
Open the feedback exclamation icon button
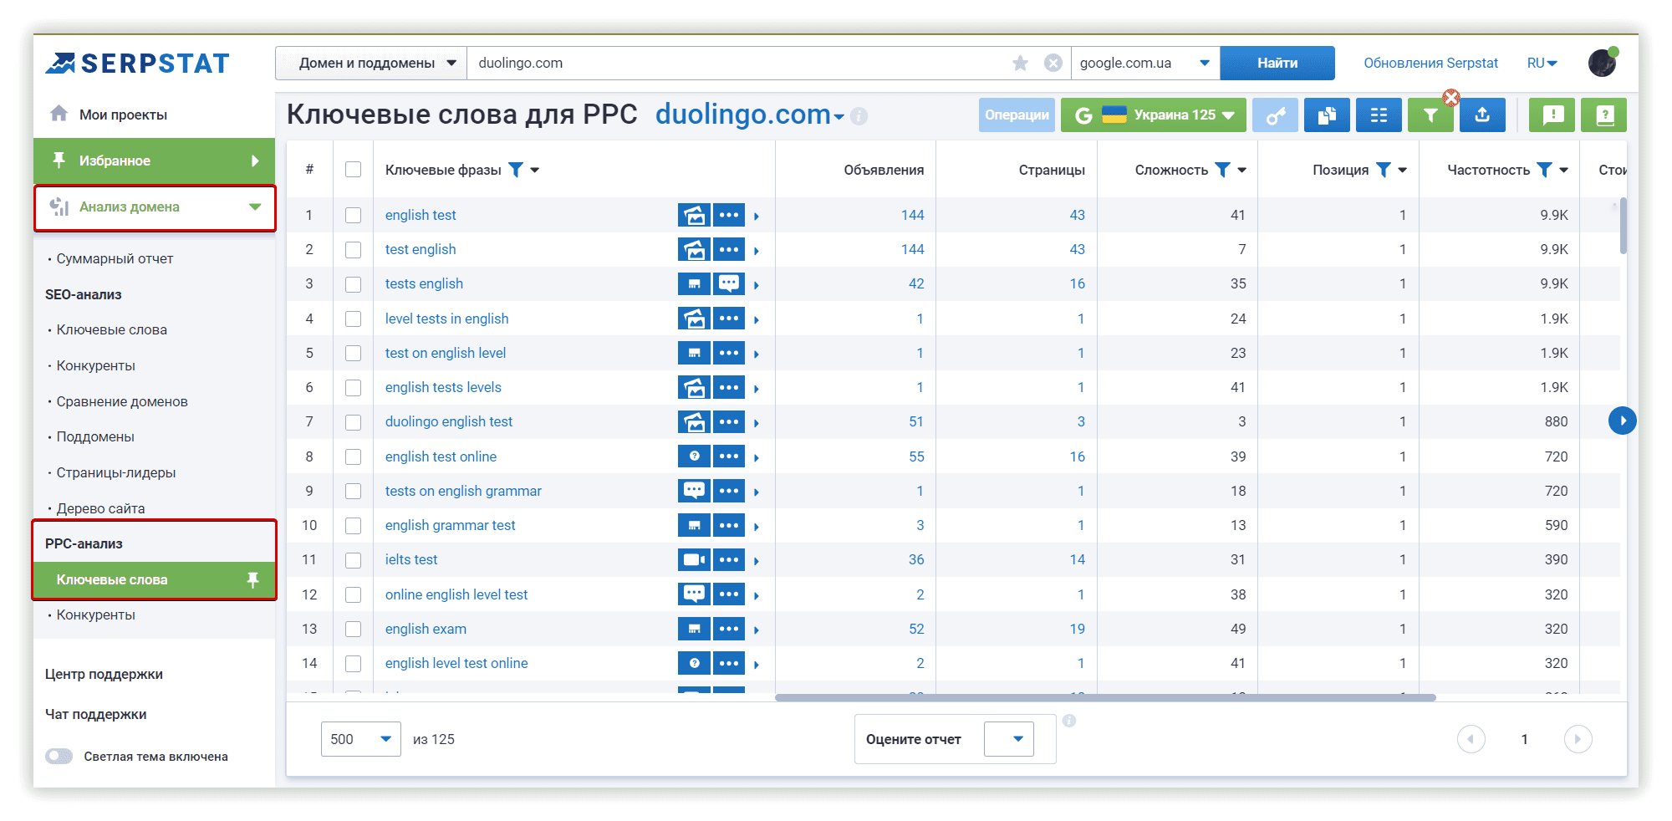[x=1552, y=115]
